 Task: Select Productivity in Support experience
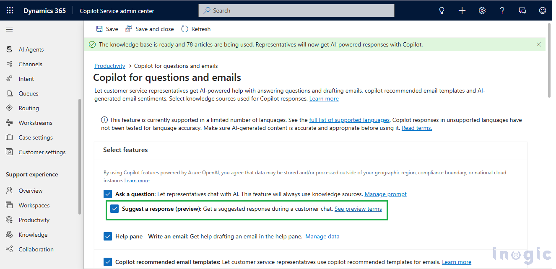(x=34, y=220)
